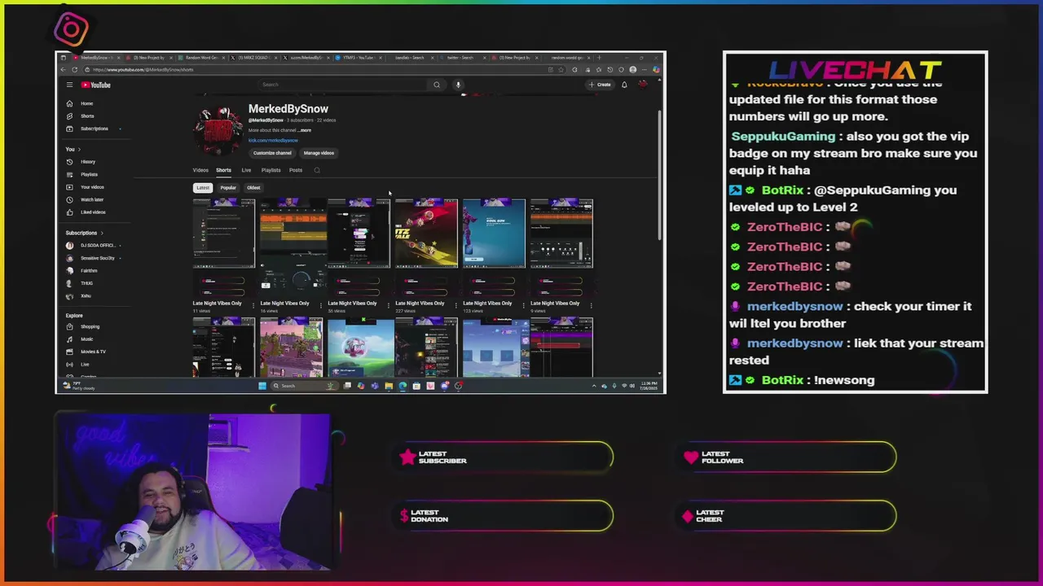Select the Oldest sort chip
This screenshot has height=586, width=1043.
click(253, 188)
